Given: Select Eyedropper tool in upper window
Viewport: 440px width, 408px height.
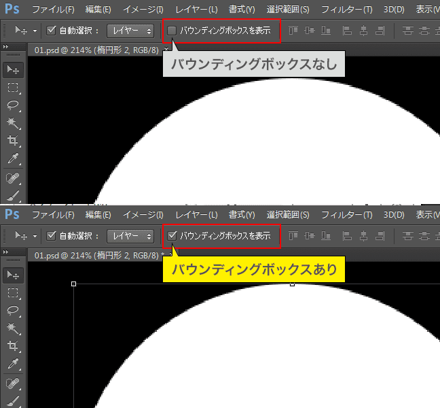Looking at the screenshot, I should coord(13,158).
